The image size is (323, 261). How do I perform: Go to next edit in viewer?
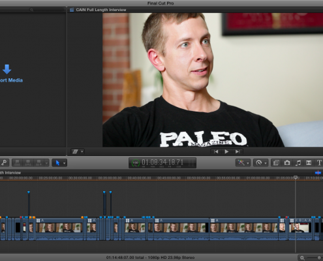(238, 151)
